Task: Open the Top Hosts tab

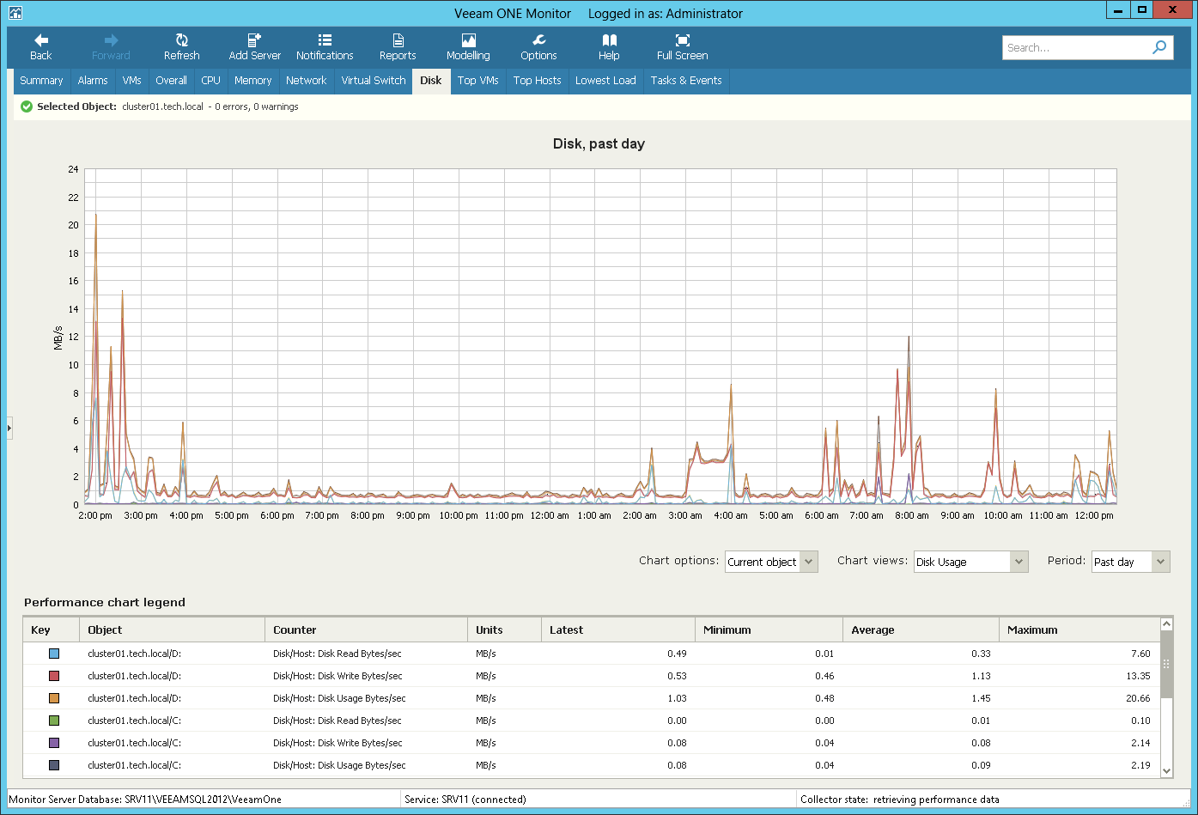Action: [x=537, y=81]
